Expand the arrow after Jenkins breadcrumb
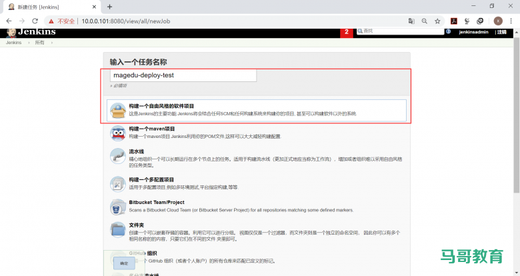 pyautogui.click(x=29, y=43)
